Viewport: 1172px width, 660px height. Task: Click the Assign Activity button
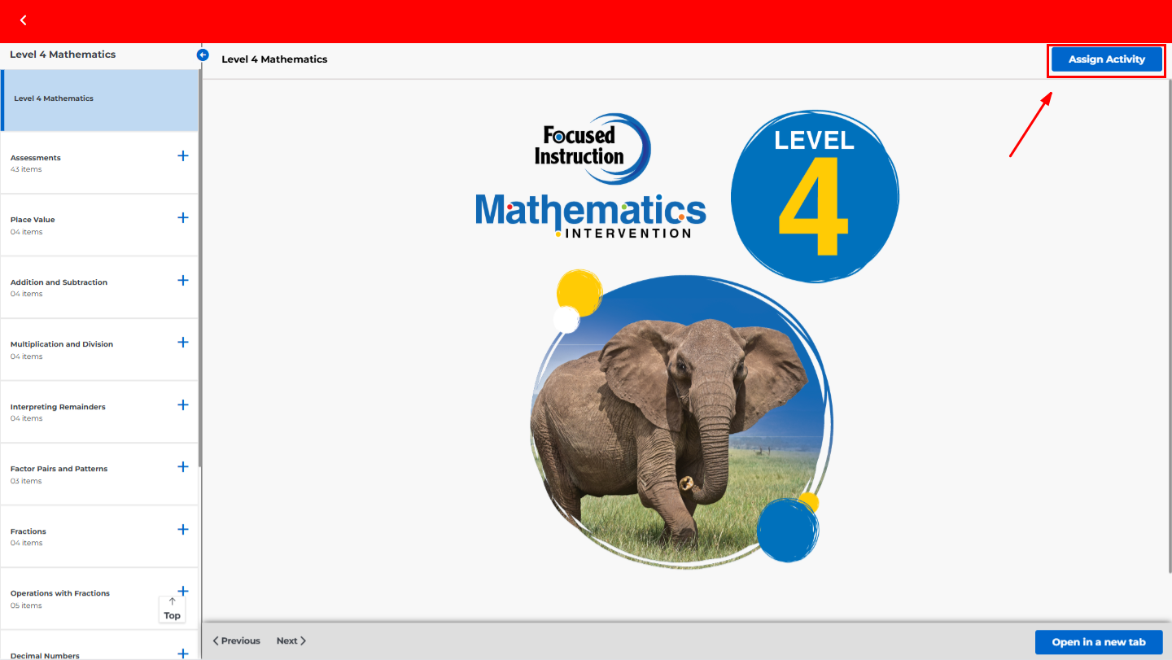1106,59
